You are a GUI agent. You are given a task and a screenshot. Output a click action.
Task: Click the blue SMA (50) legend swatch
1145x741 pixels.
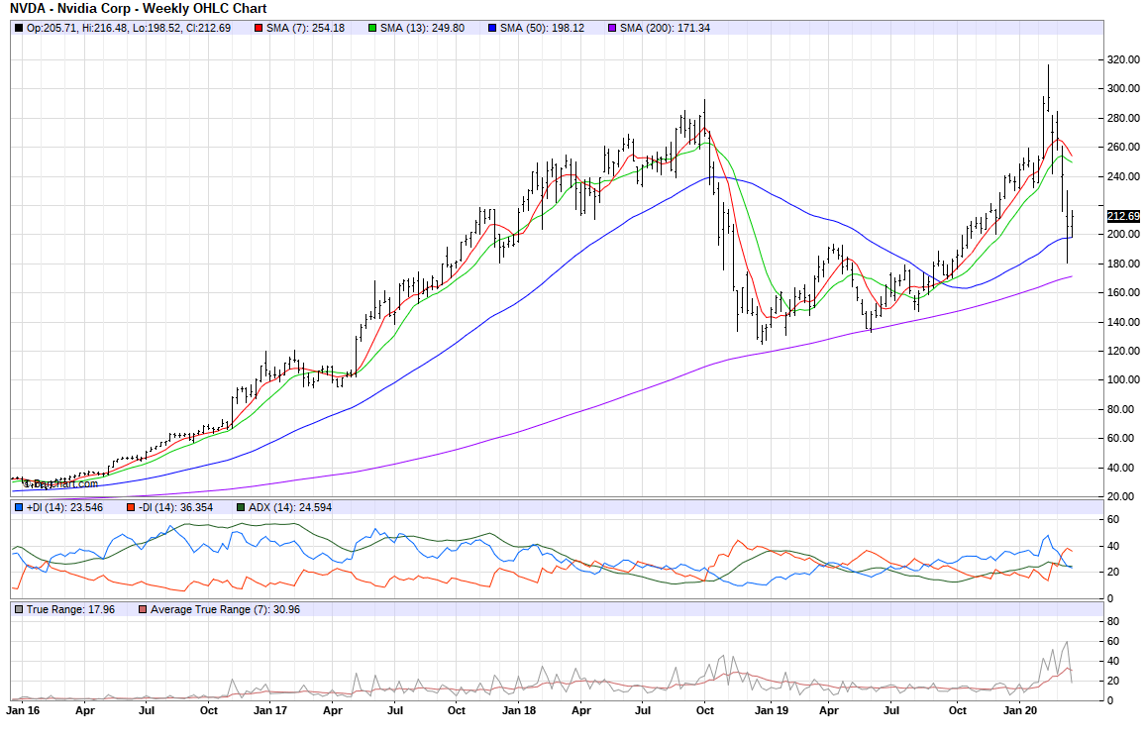point(492,29)
